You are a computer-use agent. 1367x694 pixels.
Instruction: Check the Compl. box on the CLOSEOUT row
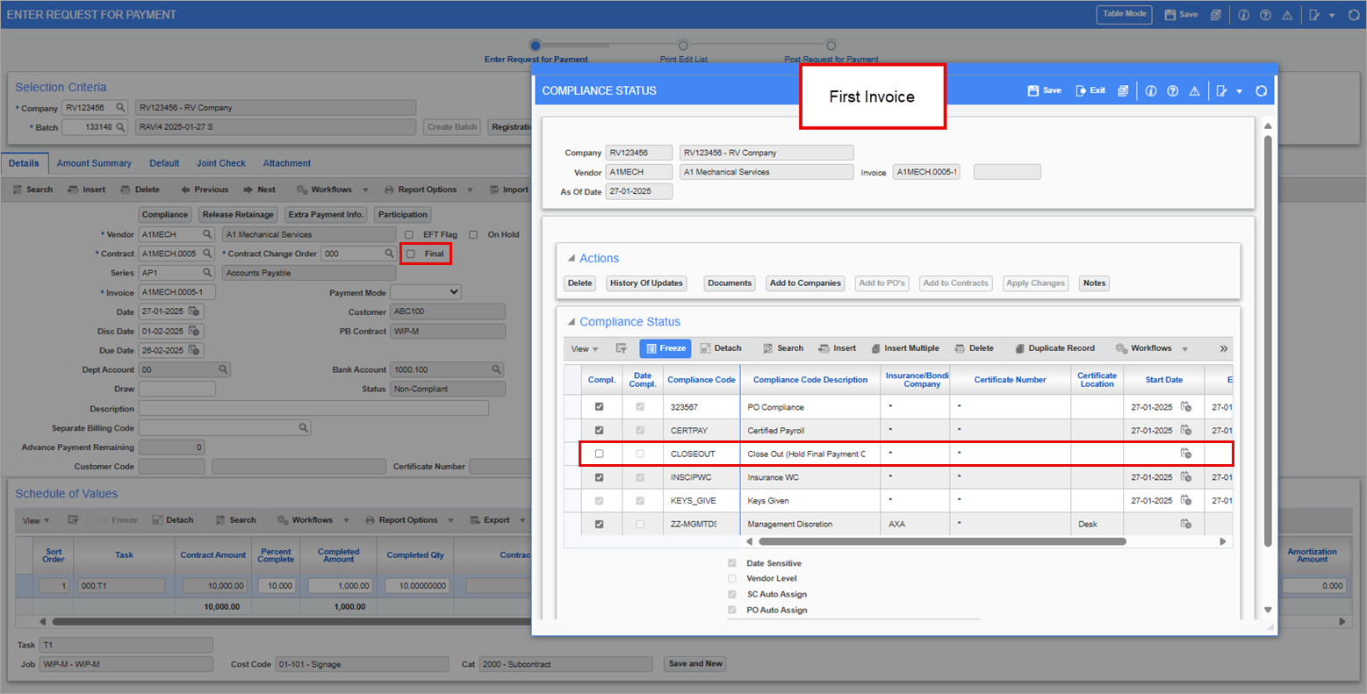[x=601, y=453]
